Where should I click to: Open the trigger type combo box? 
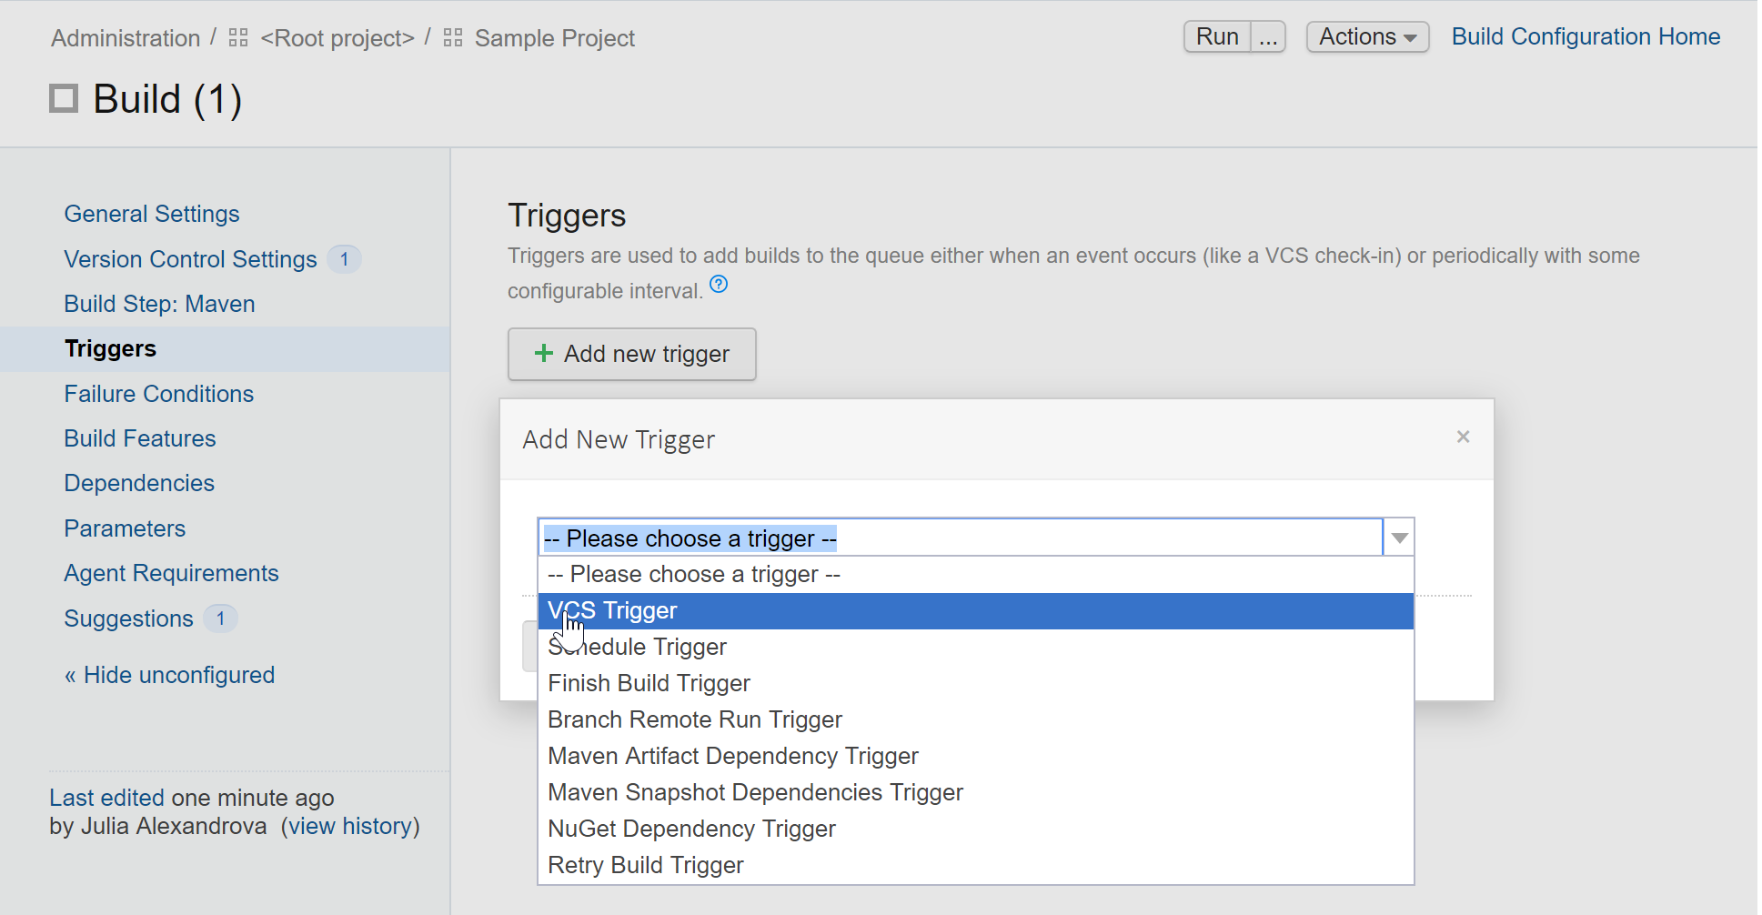[x=1398, y=538]
